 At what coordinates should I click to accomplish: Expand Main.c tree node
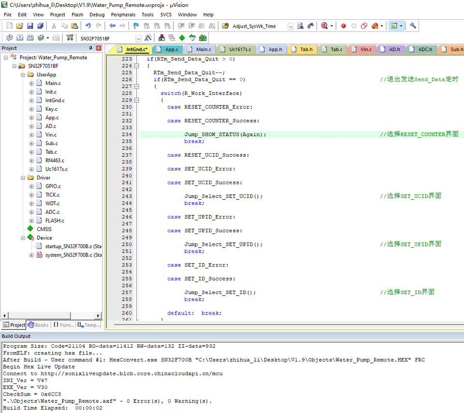31,83
